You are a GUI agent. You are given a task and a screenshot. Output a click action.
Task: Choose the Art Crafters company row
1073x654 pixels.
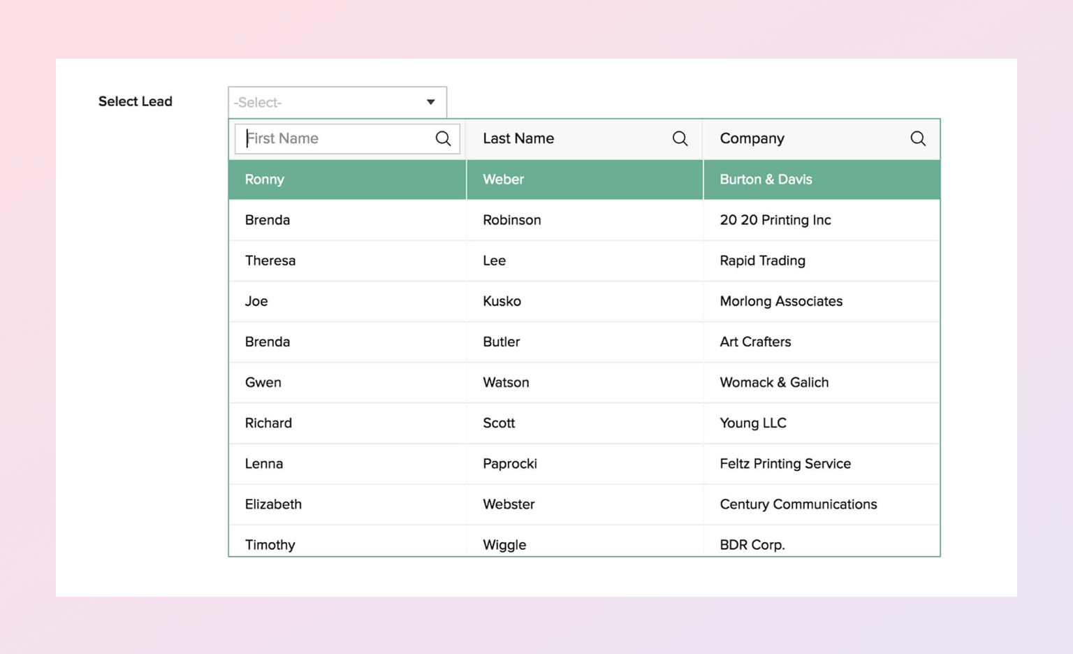755,342
